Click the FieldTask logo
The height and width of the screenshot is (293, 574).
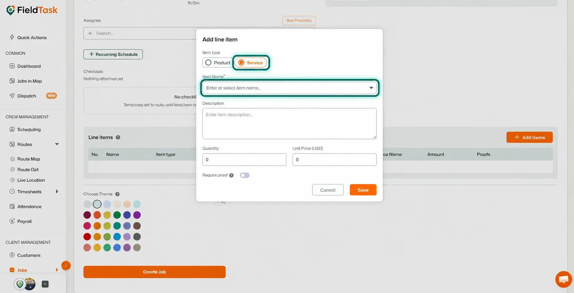tap(32, 10)
